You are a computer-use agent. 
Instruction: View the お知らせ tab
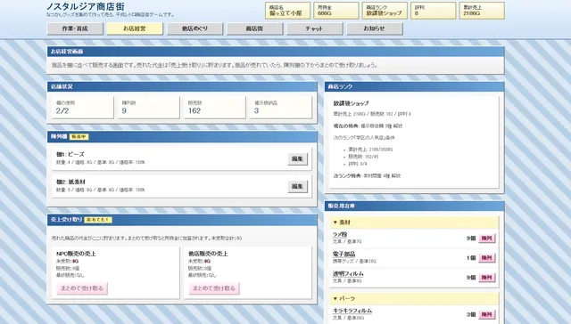375,28
